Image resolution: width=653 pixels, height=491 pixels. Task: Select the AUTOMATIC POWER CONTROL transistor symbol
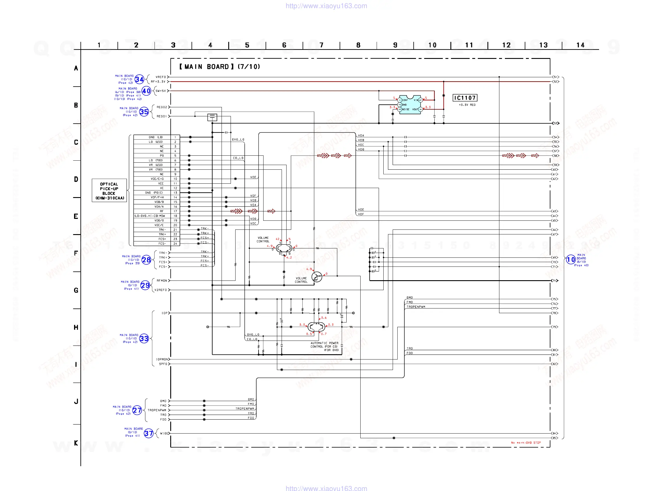316,327
